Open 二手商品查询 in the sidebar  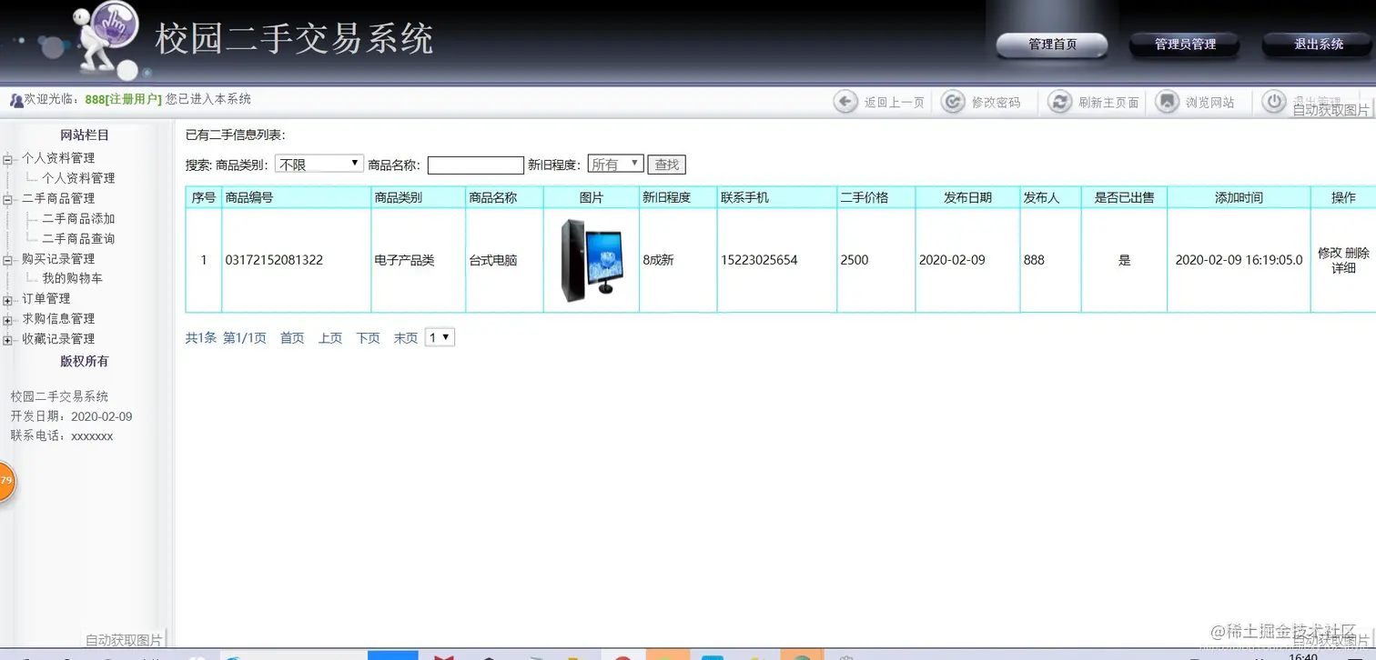coord(78,238)
